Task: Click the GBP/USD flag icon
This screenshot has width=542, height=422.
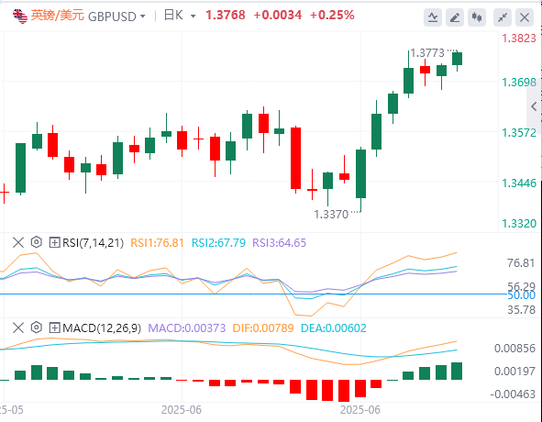Action: click(20, 17)
